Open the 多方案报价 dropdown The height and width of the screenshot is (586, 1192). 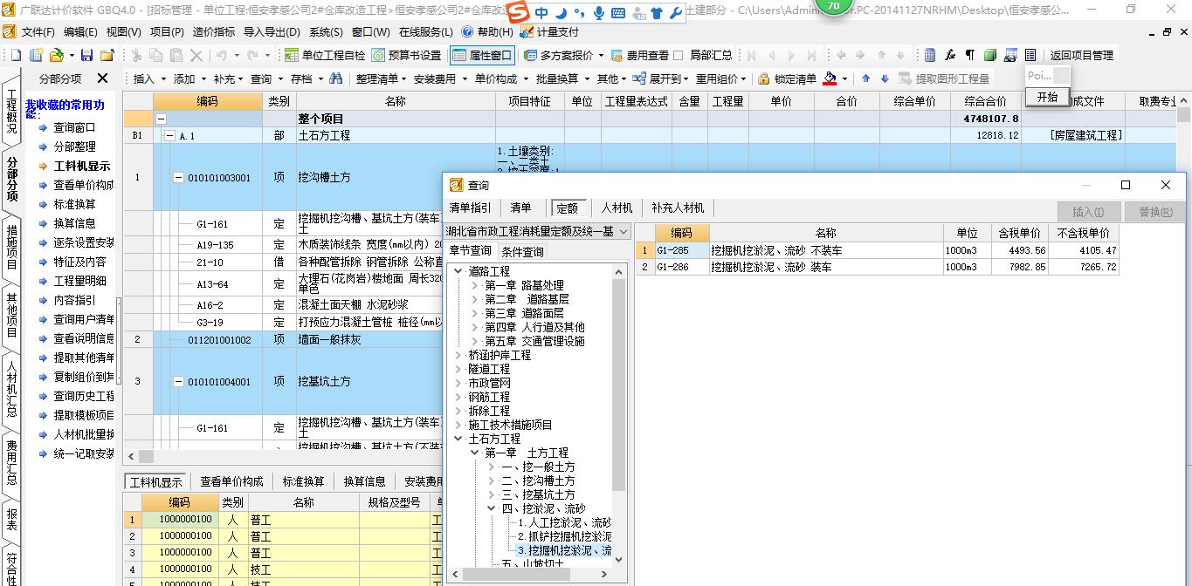tap(565, 55)
